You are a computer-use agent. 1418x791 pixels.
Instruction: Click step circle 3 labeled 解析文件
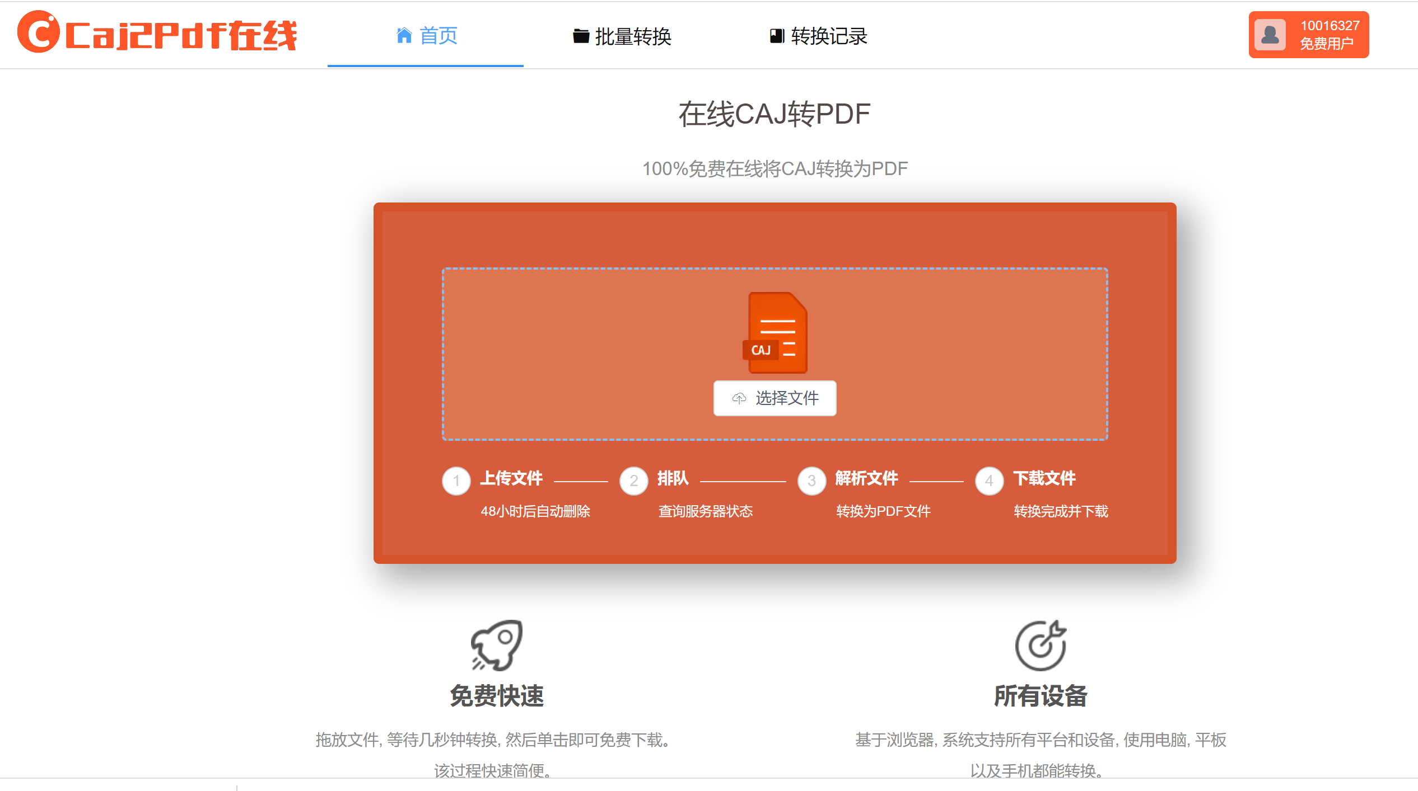click(811, 481)
